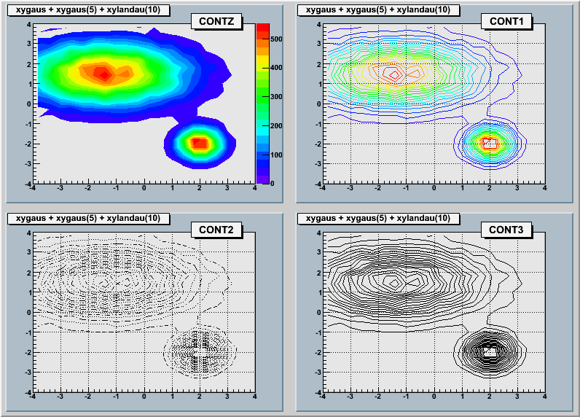Click the purple bottom of the color palette
This screenshot has width=580, height=417.
(263, 178)
